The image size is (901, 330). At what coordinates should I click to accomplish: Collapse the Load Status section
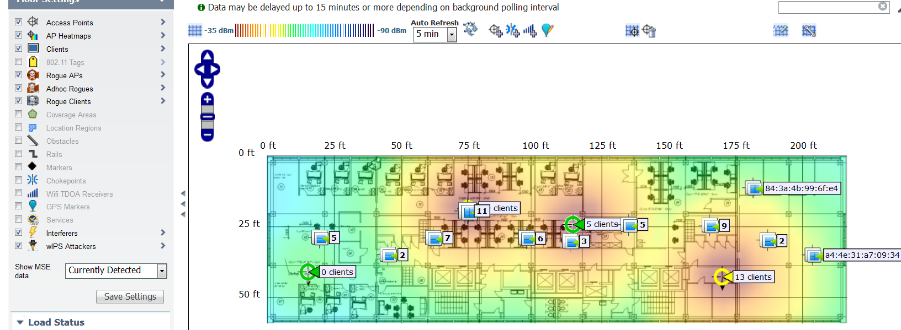[20, 322]
